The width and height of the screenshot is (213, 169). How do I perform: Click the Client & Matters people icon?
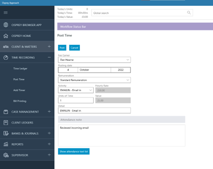tap(6, 46)
